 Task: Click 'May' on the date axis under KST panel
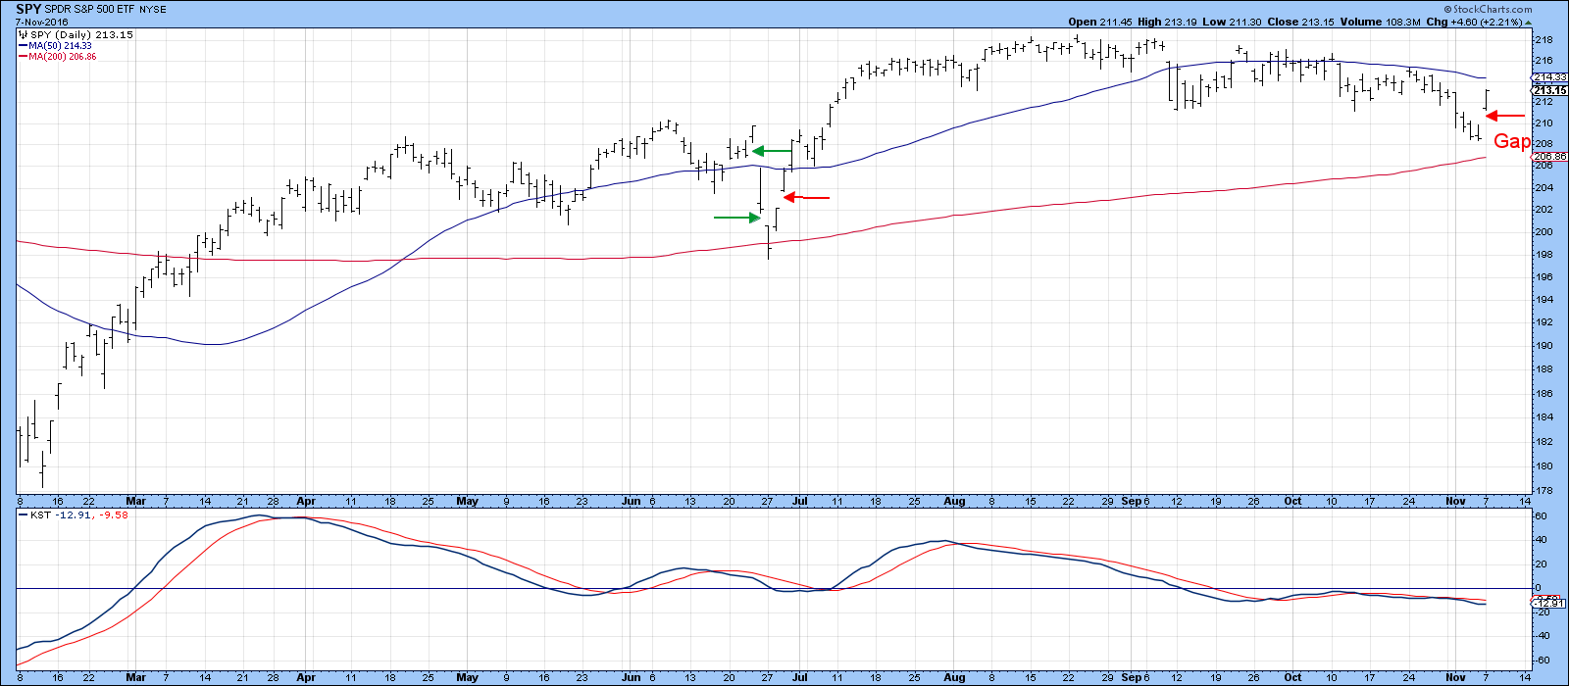click(x=468, y=677)
